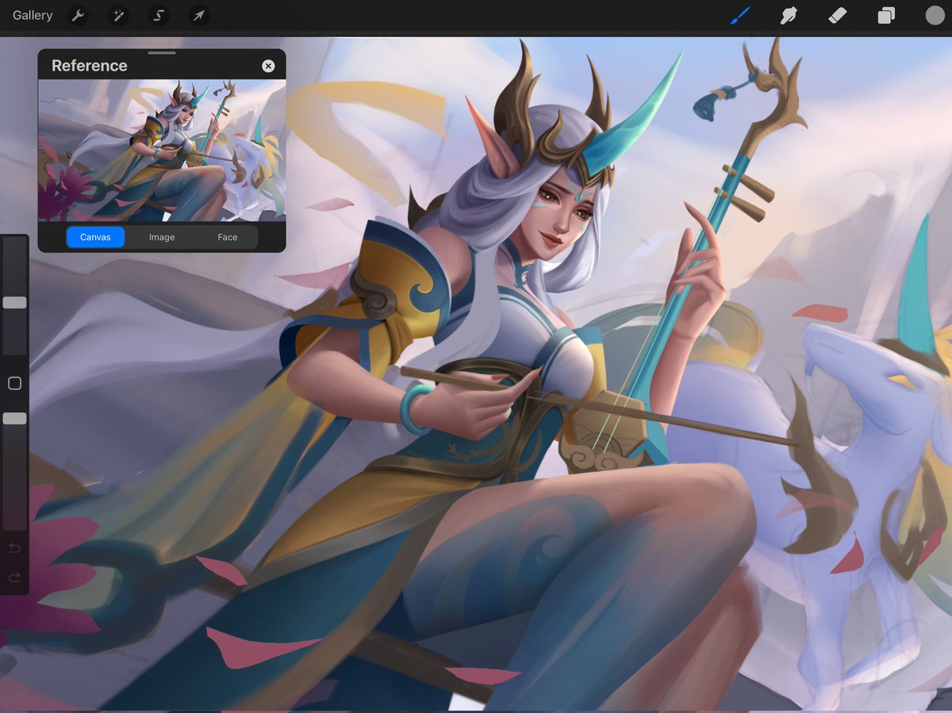
Task: Return to the Gallery
Action: (x=33, y=15)
